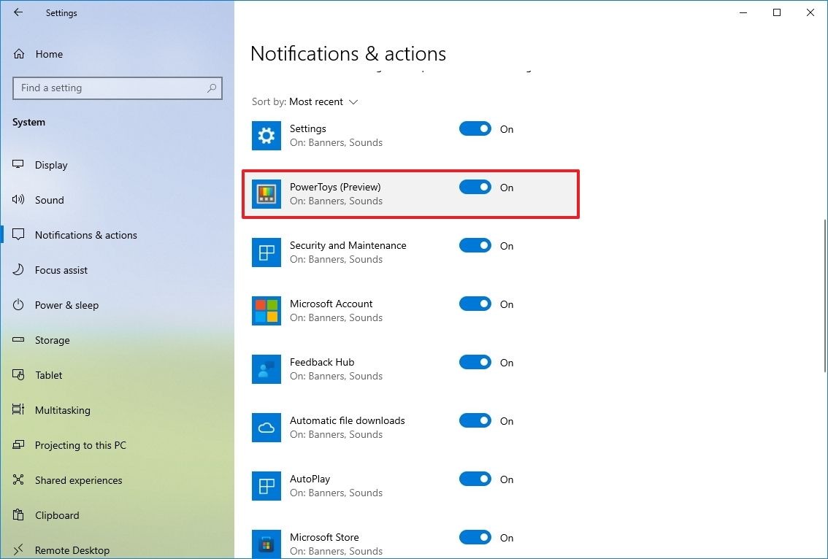Viewport: 828px width, 559px height.
Task: Maximize the Settings window
Action: coord(777,12)
